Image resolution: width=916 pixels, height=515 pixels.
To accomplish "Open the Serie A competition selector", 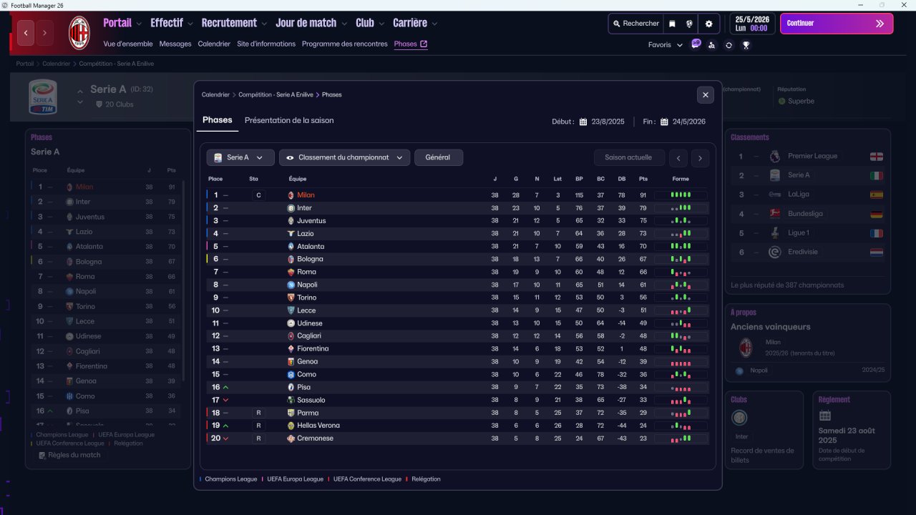I will [x=240, y=157].
